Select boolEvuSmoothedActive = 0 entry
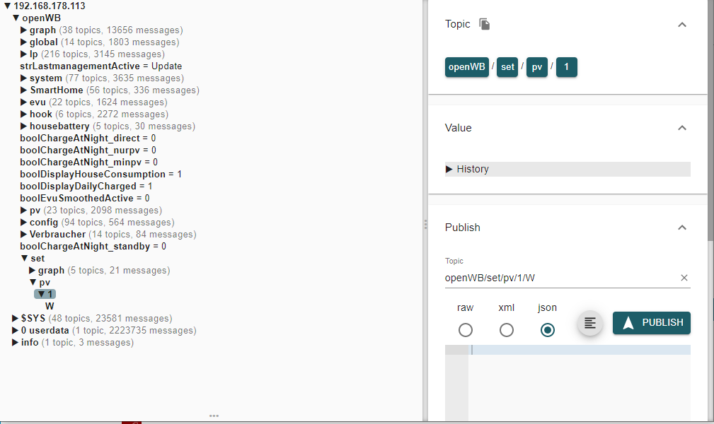 (85, 199)
